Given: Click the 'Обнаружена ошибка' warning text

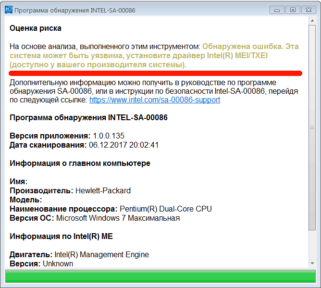Looking at the screenshot, I should tap(154, 56).
